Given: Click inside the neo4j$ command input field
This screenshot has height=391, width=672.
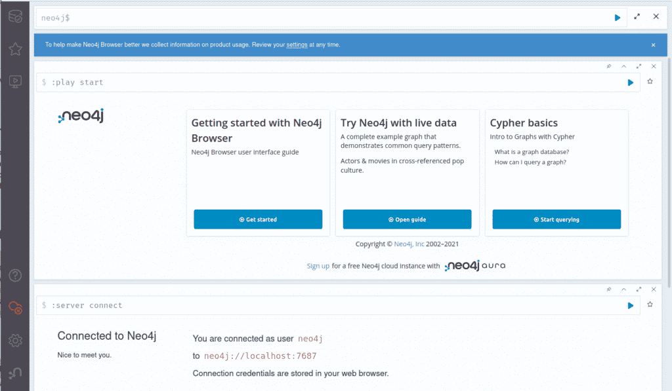Looking at the screenshot, I should coord(262,17).
